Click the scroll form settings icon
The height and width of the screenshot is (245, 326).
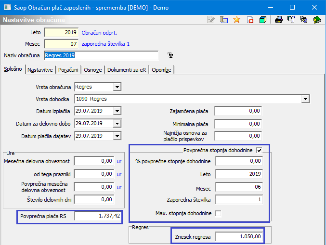[x=223, y=20]
